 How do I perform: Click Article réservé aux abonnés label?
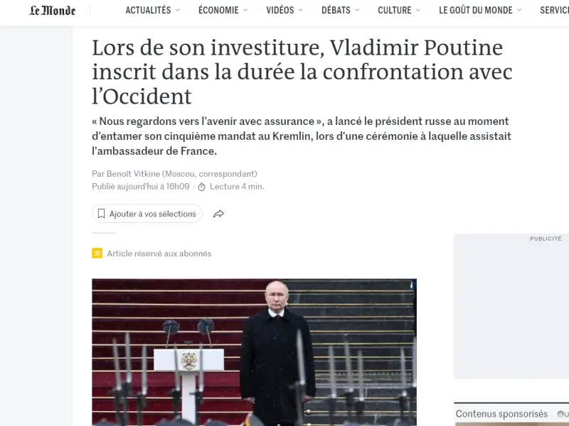[159, 253]
